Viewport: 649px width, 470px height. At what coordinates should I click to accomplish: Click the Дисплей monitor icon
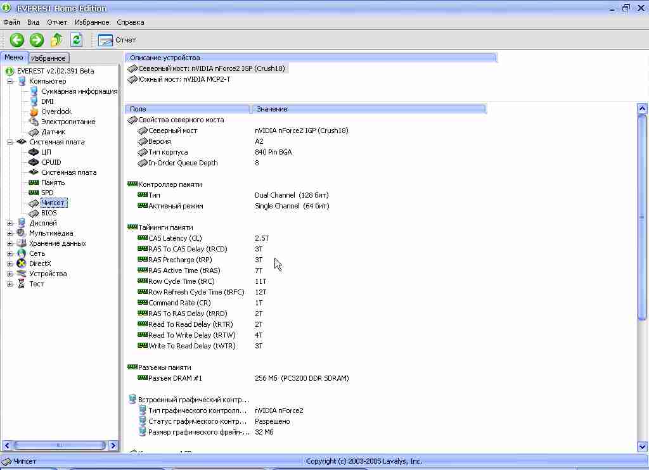tap(22, 223)
